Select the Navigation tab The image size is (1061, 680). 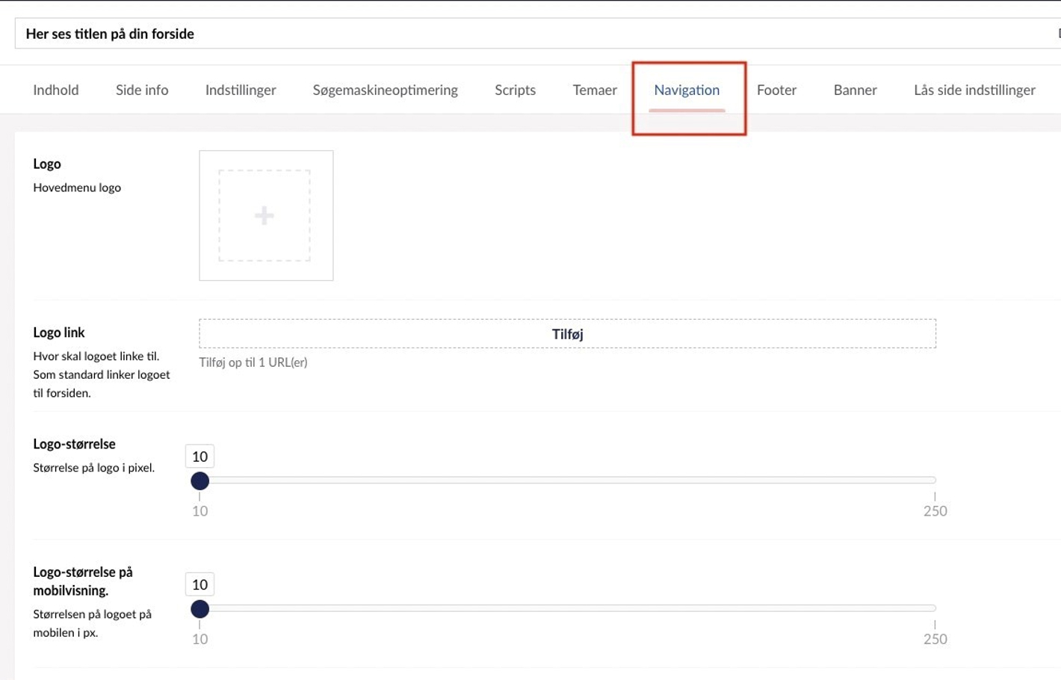687,90
